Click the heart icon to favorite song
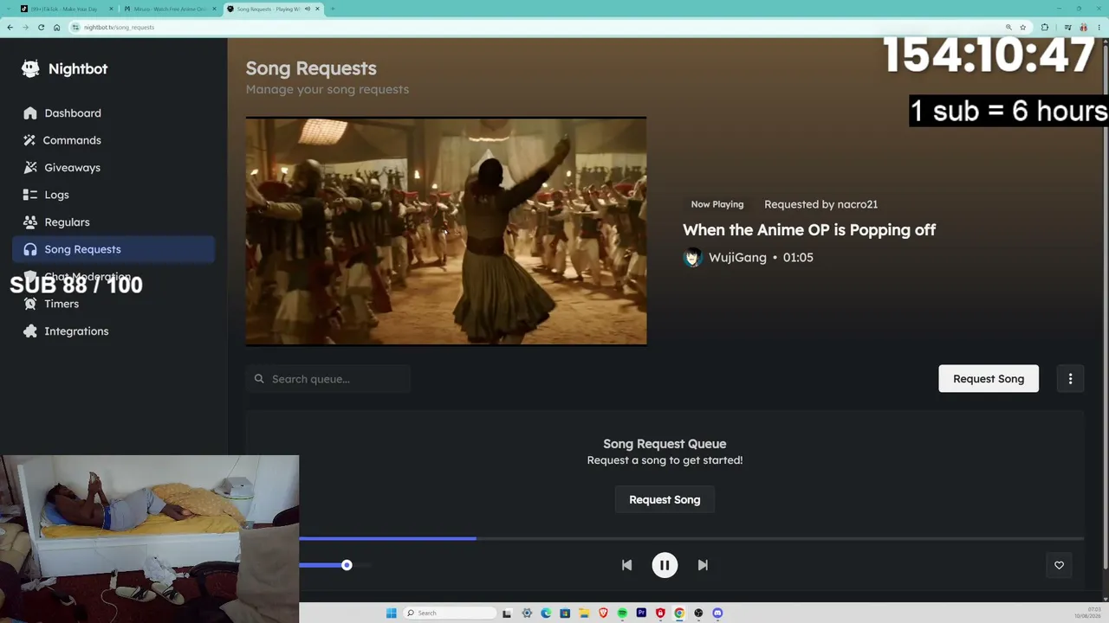The image size is (1109, 623). click(x=1059, y=565)
